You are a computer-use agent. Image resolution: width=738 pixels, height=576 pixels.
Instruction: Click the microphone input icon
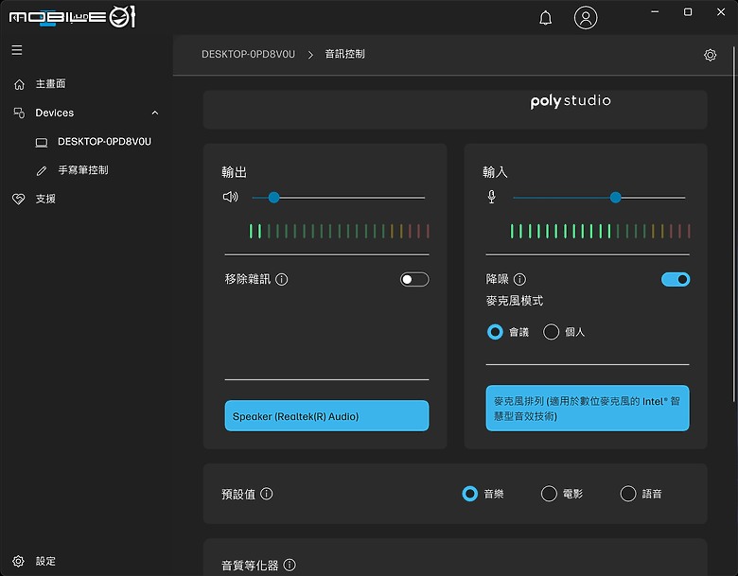pos(491,197)
